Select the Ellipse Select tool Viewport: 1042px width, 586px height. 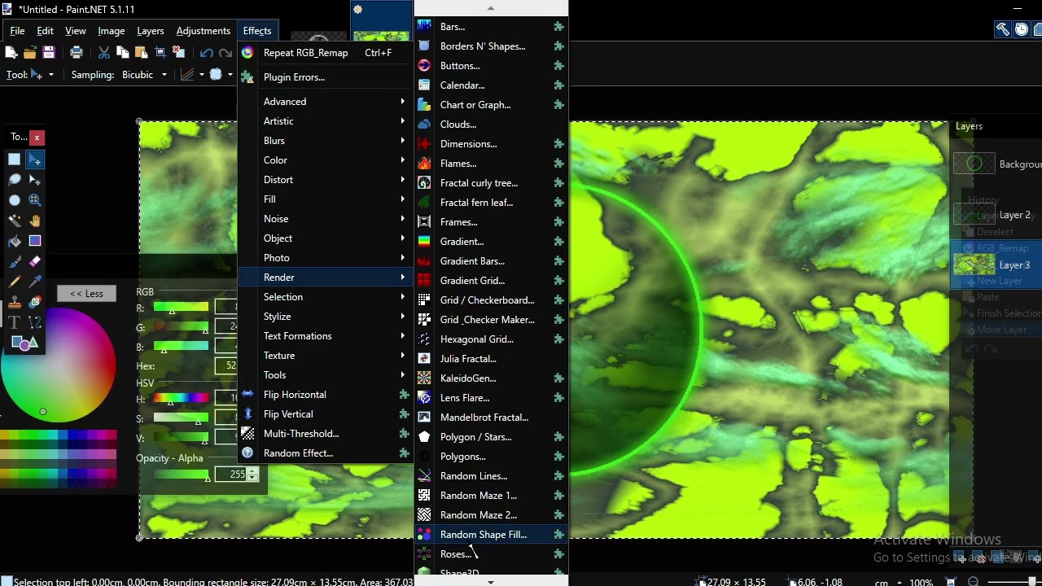pos(15,200)
